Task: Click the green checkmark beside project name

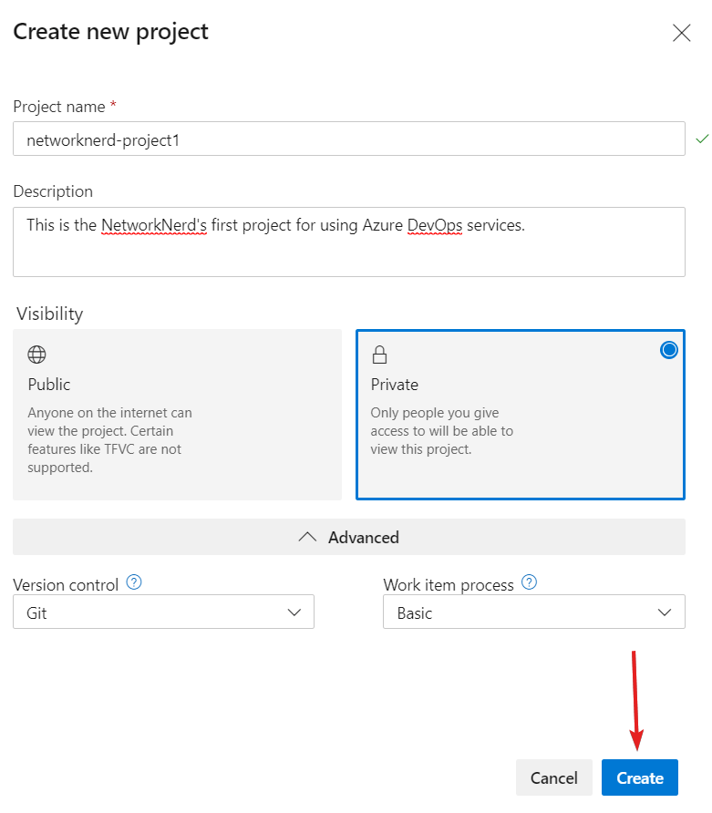Action: coord(702,139)
